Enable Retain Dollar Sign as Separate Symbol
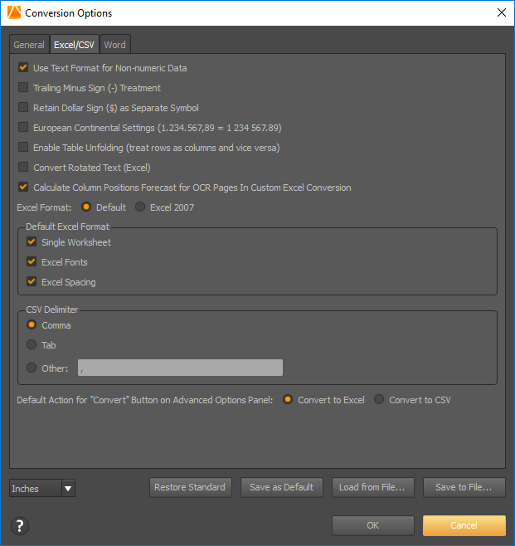The height and width of the screenshot is (546, 515). (23, 107)
